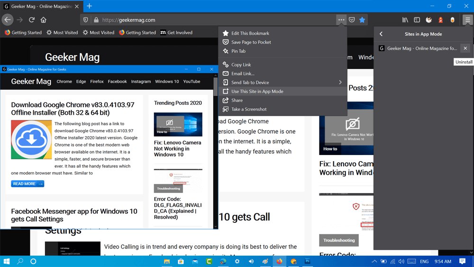The height and width of the screenshot is (267, 474).
Task: Switch to Firefox on the taskbar
Action: coord(279,261)
